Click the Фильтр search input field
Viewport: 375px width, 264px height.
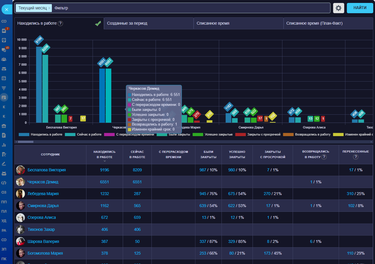(190, 8)
